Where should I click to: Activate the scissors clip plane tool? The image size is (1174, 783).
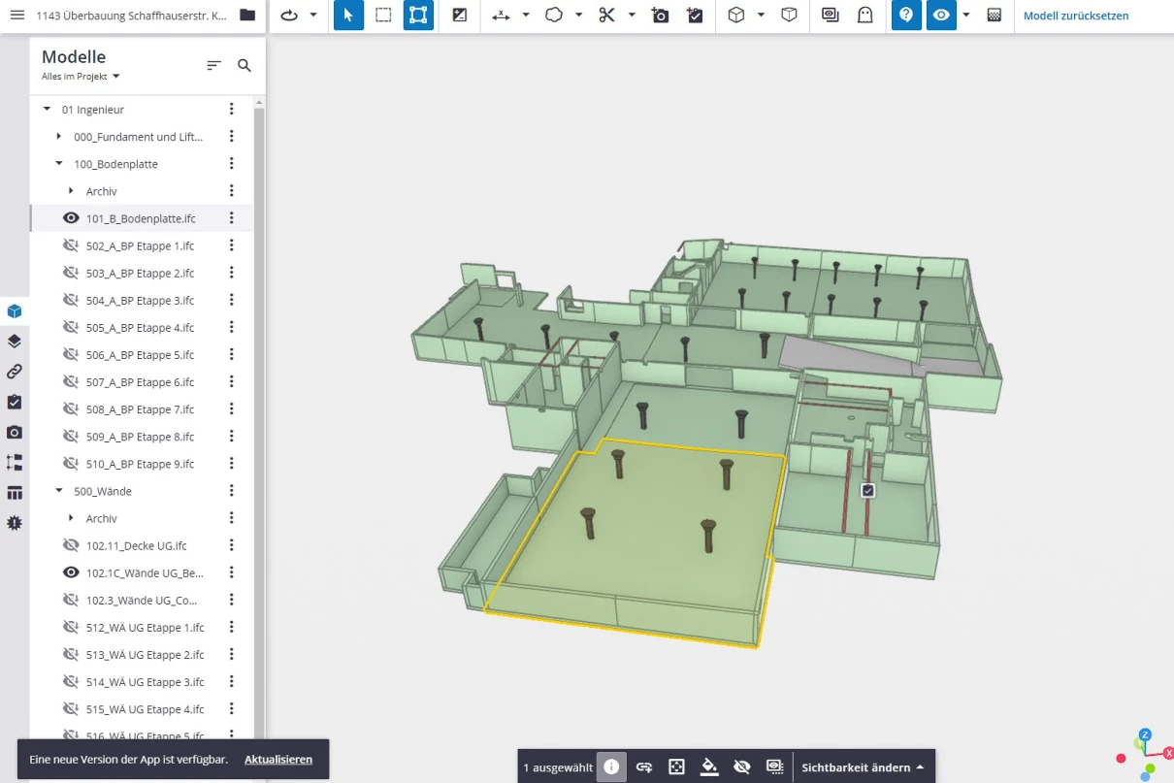(x=607, y=16)
